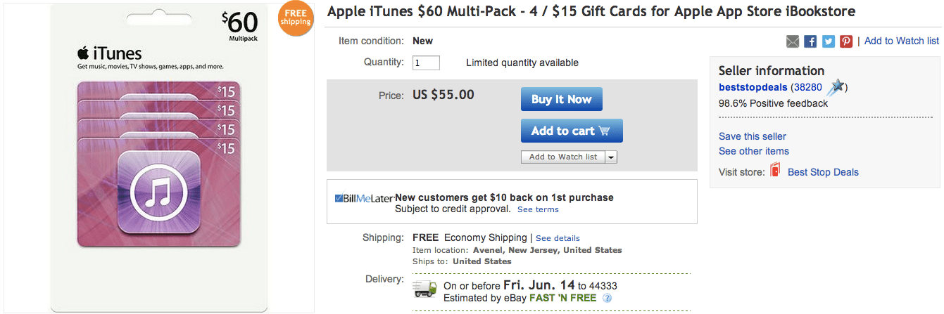Click the Add to Watch list button under price
The height and width of the screenshot is (314, 944).
click(562, 157)
